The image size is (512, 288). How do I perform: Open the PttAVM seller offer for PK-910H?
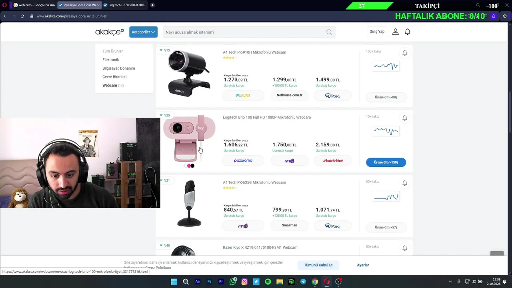[243, 96]
